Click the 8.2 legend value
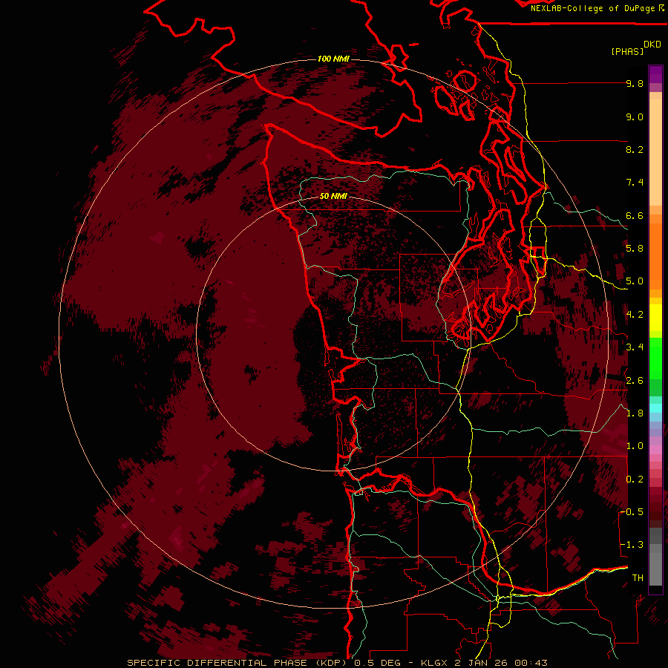668x668 pixels. [635, 149]
